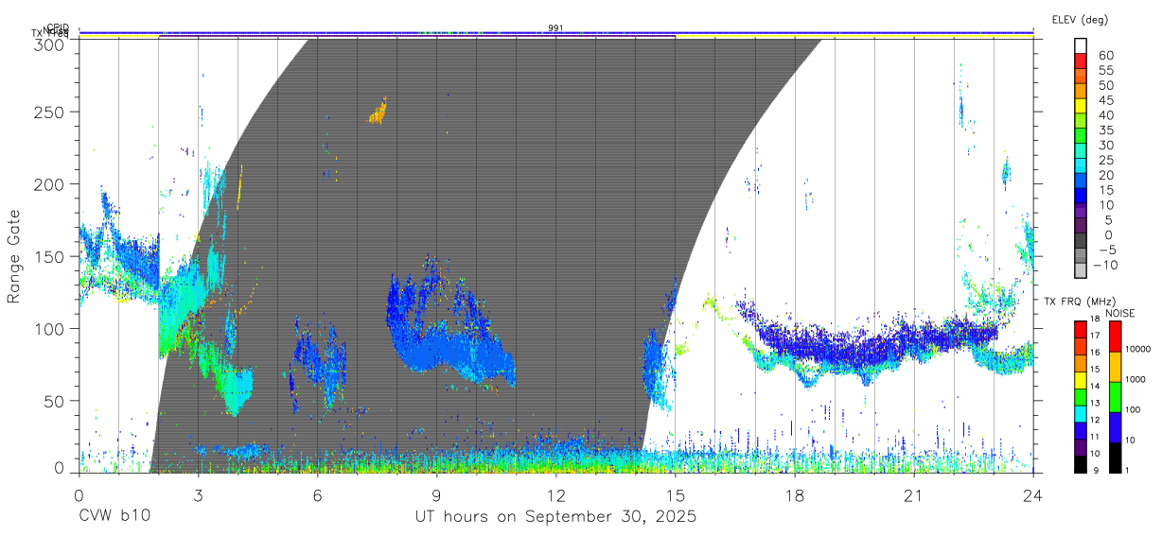Click the yellow TX FRQ swatch between 14 and 15
This screenshot has width=1162, height=536.
(x=1081, y=379)
